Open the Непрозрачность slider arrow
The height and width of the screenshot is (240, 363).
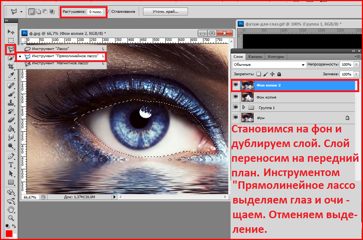coord(357,64)
